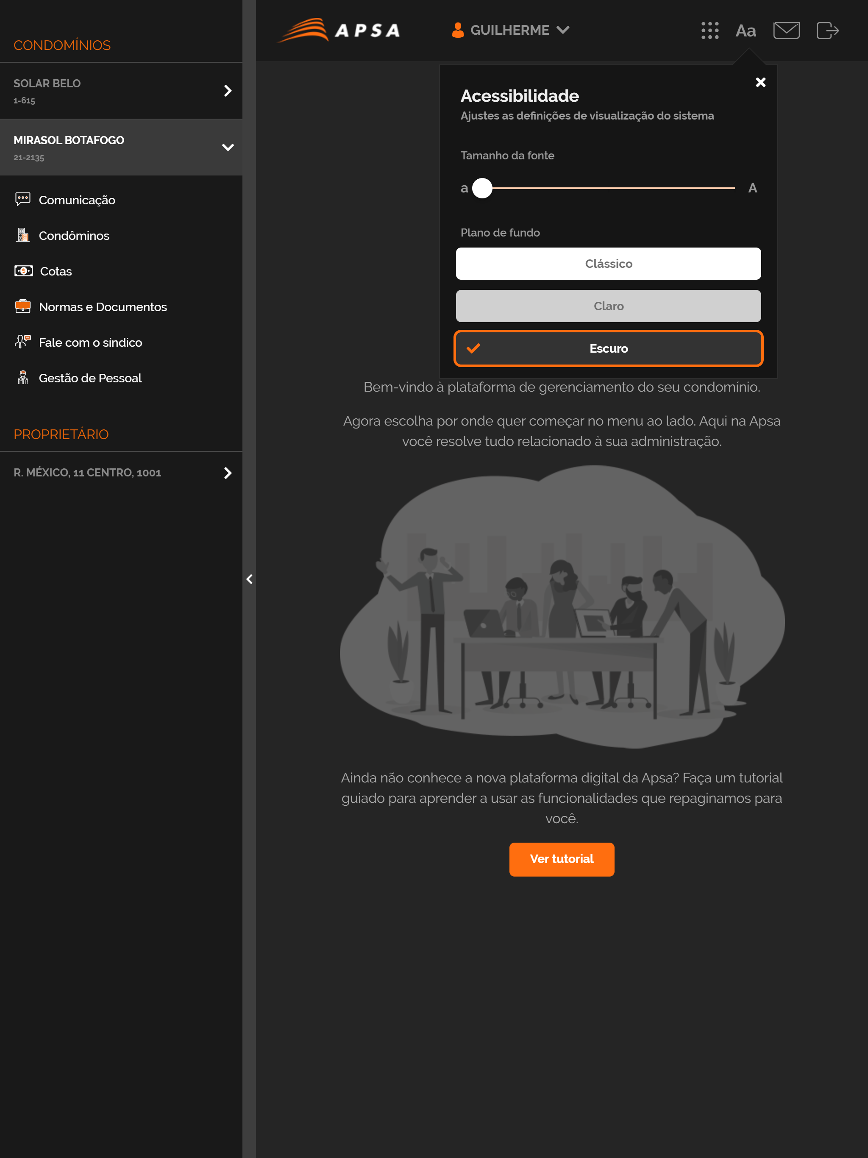Click large 'A' font size label
The width and height of the screenshot is (868, 1158).
pos(753,188)
